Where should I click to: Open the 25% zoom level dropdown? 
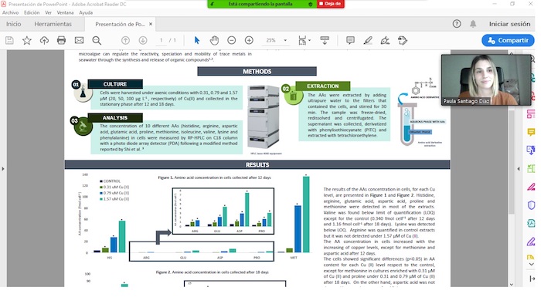click(x=277, y=41)
